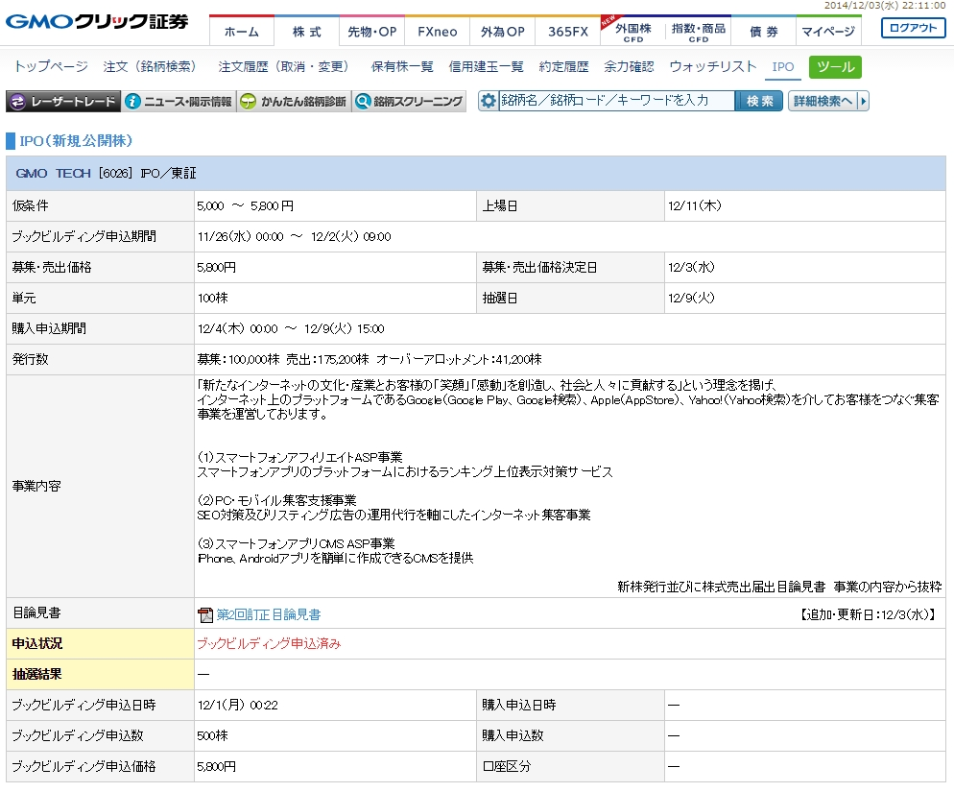Viewport: 954px width, 792px height.
Task: Focus the 銘柄名 keyword search field
Action: tap(616, 101)
